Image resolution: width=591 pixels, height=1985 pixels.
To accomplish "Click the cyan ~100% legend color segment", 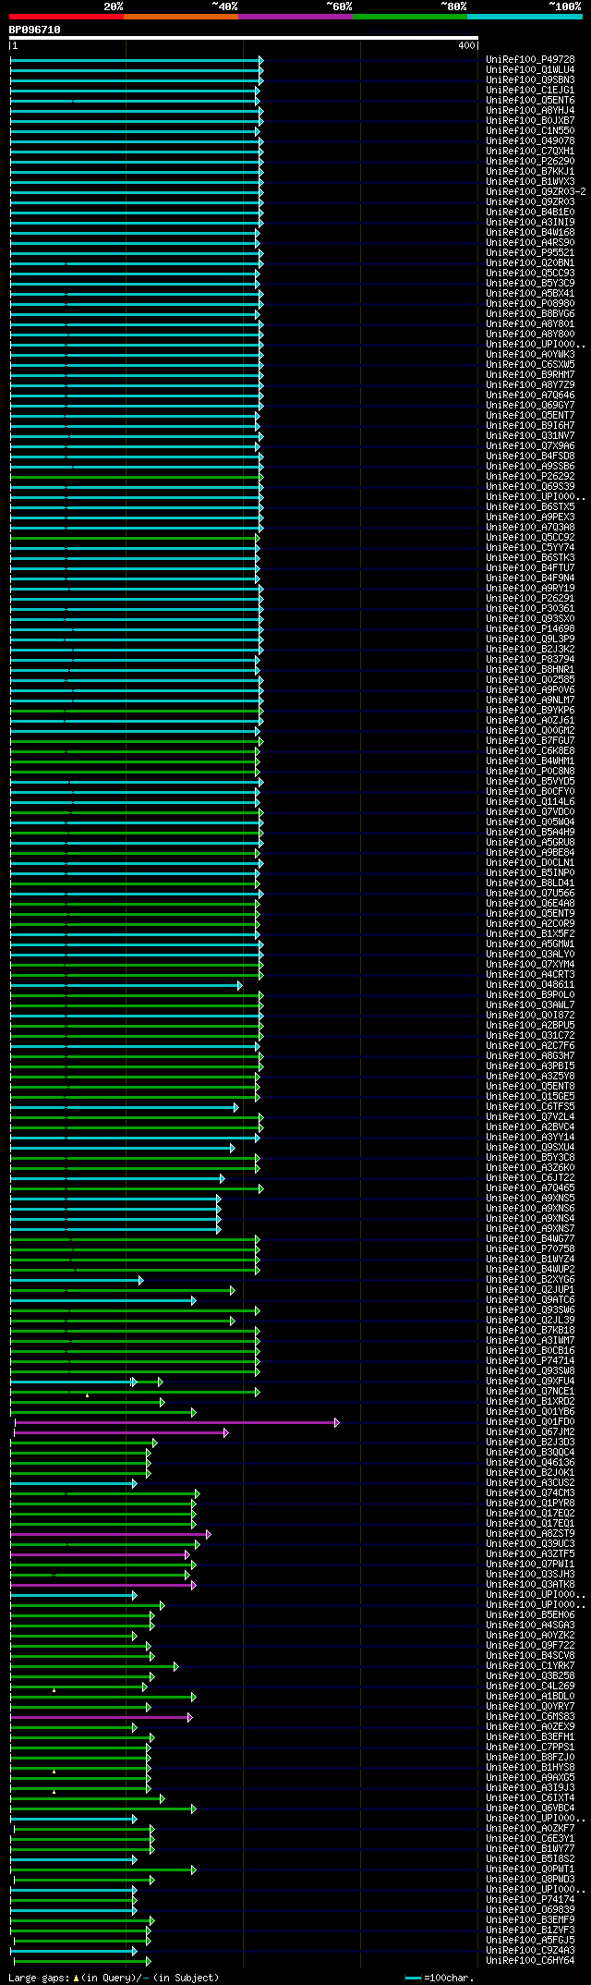I will click(x=525, y=17).
